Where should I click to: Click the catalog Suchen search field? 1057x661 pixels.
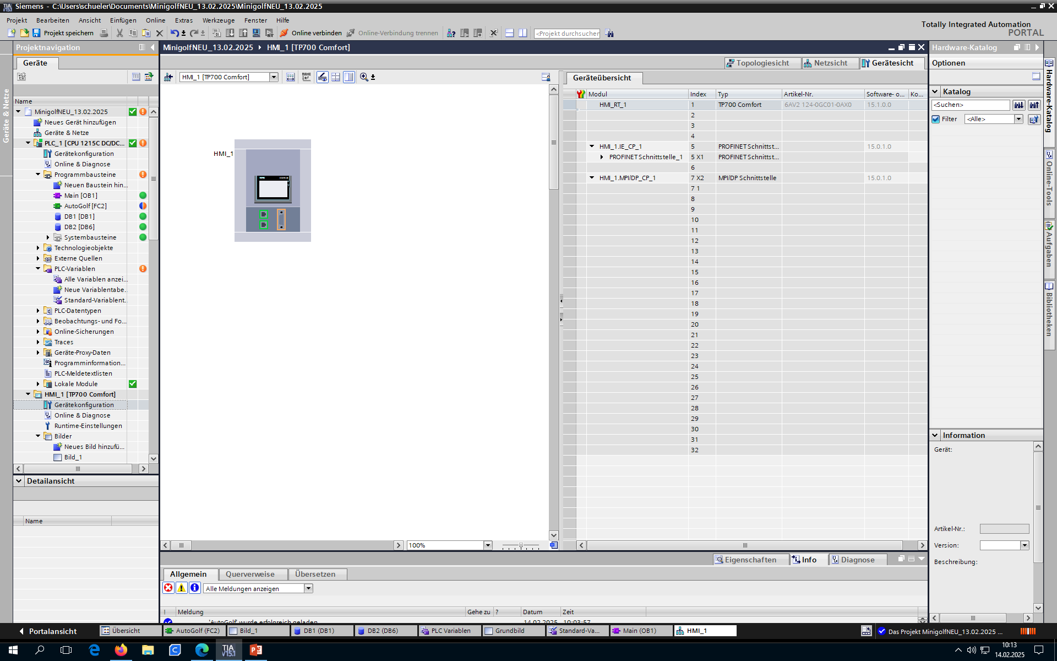(970, 105)
